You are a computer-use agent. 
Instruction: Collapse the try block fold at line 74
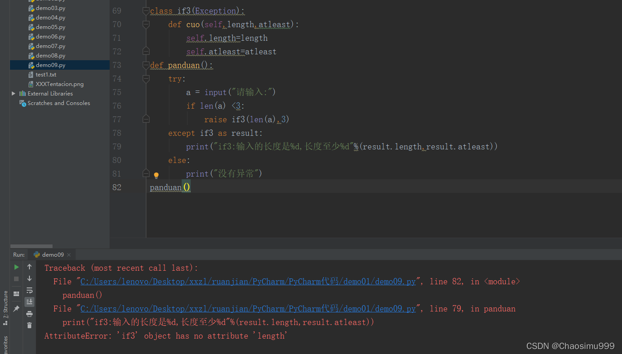(145, 78)
